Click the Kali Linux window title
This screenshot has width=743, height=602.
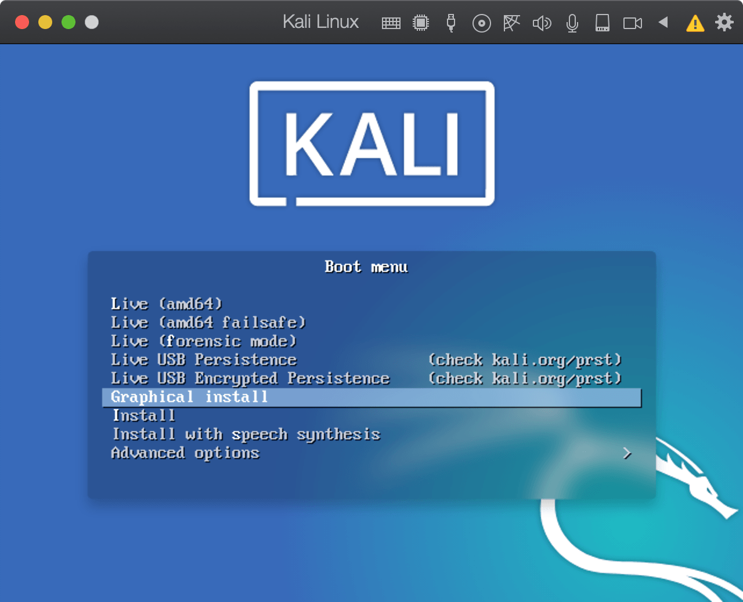point(320,22)
